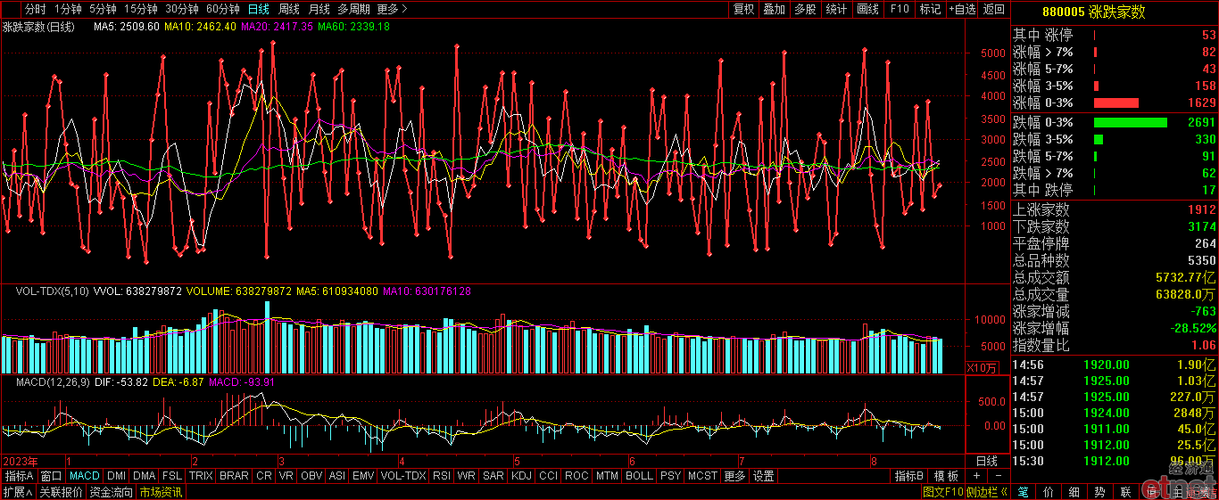
Task: Click the + zoom-in button beside 模板
Action: 977,476
